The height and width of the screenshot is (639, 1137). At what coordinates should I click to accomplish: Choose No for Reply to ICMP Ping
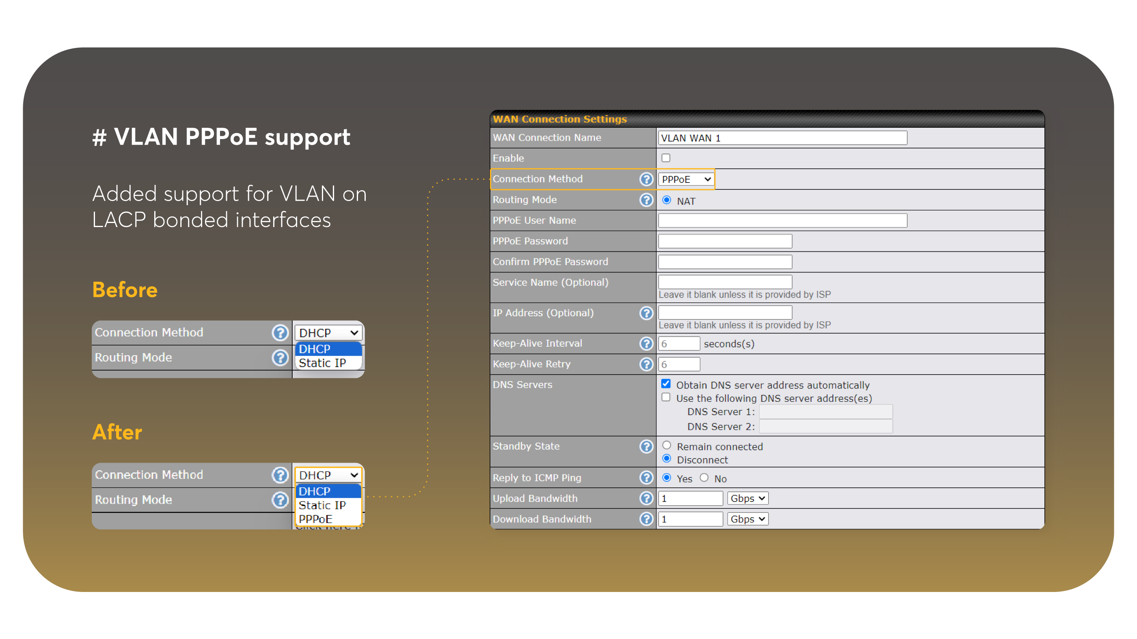704,478
